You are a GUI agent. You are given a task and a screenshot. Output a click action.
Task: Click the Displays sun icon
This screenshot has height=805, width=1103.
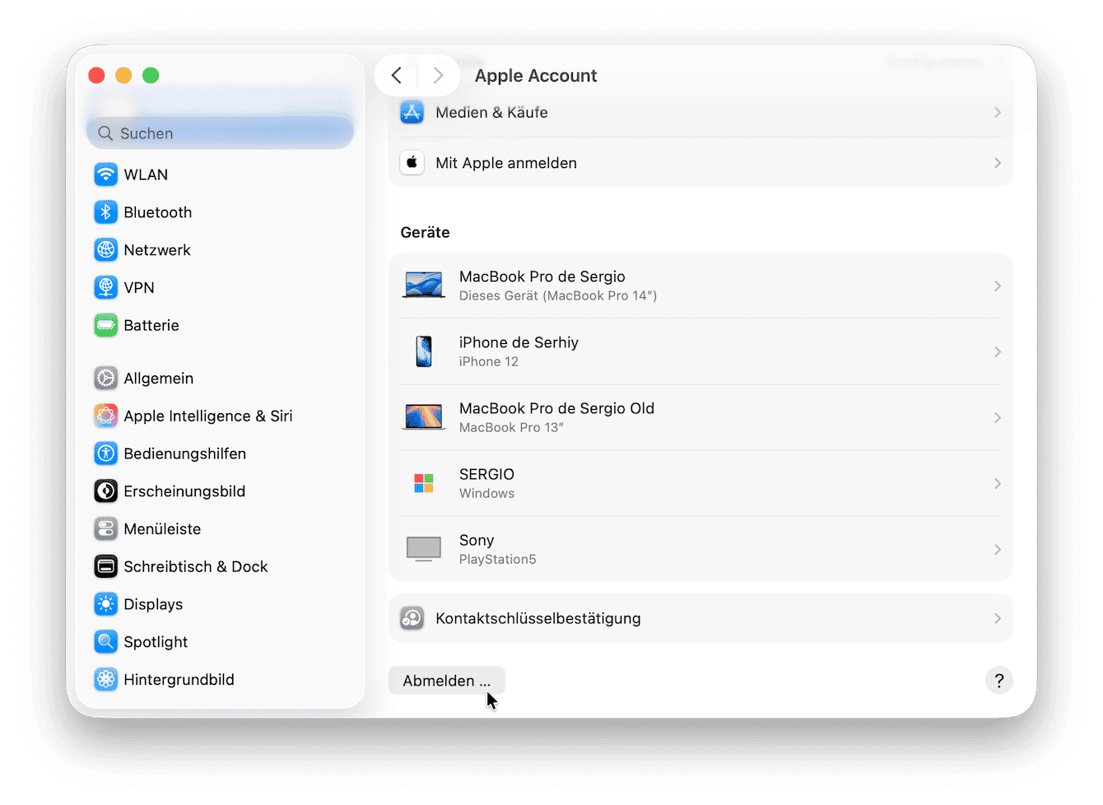tap(105, 604)
